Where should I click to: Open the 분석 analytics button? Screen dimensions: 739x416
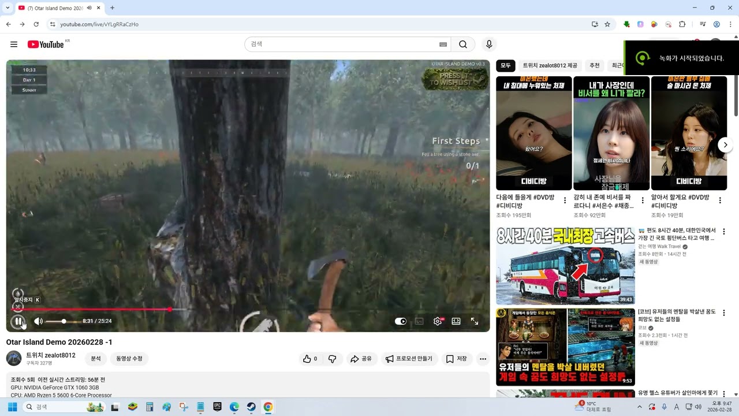tap(96, 359)
